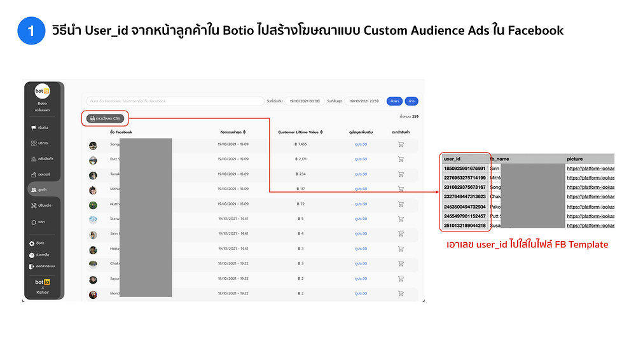Click cart icon in the ฿ 5 row
The width and height of the screenshot is (636, 358).
tap(401, 219)
